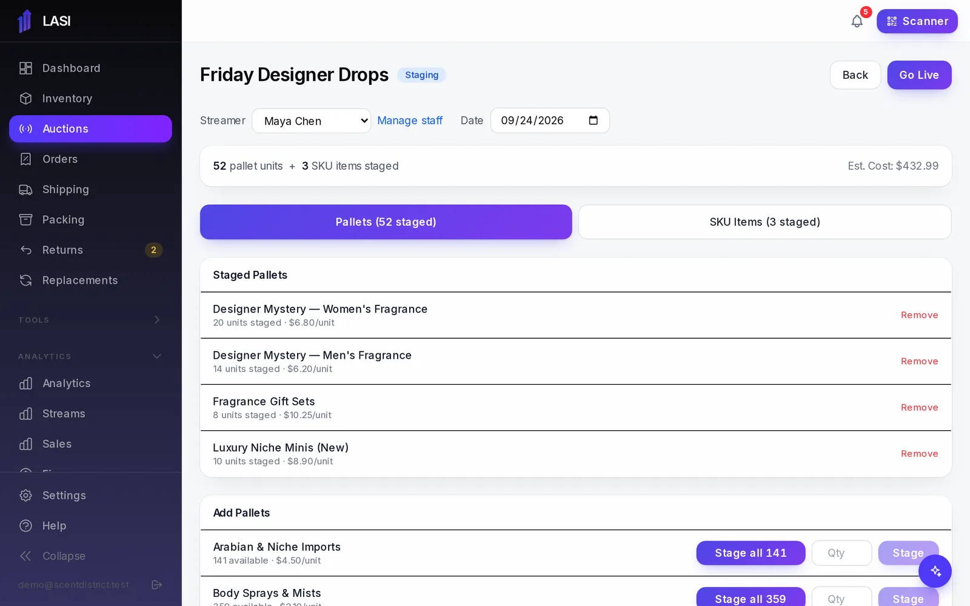Open the Settings gear icon

(x=25, y=496)
